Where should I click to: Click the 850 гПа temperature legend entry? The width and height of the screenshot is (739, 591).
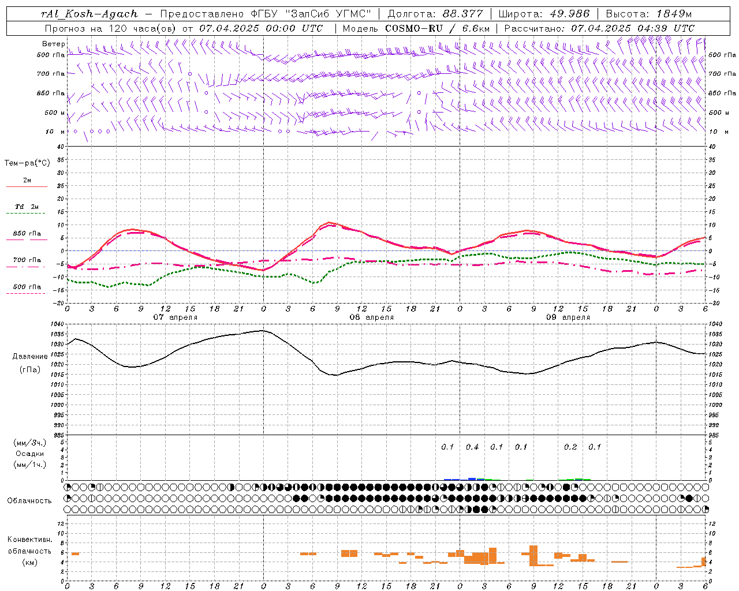click(x=27, y=234)
